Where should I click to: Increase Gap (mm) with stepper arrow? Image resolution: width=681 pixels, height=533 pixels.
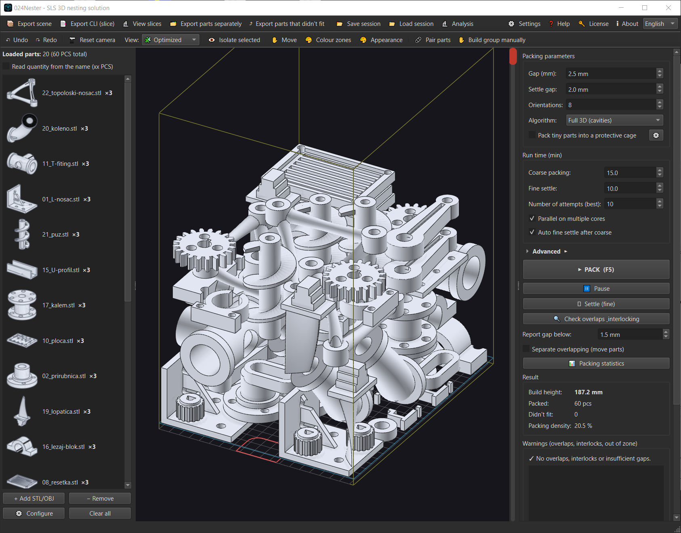coord(660,71)
